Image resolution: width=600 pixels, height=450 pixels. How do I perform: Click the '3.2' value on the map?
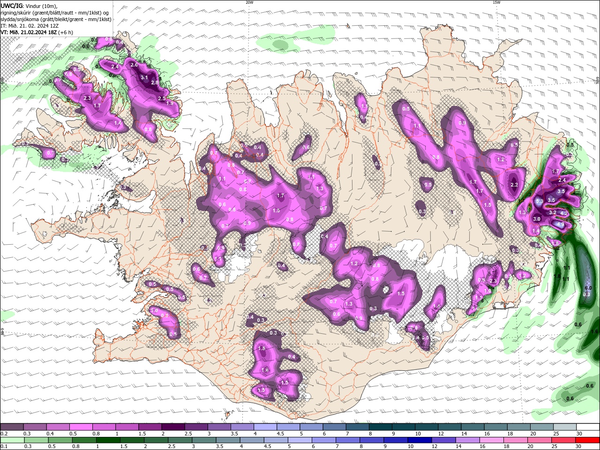(552, 212)
